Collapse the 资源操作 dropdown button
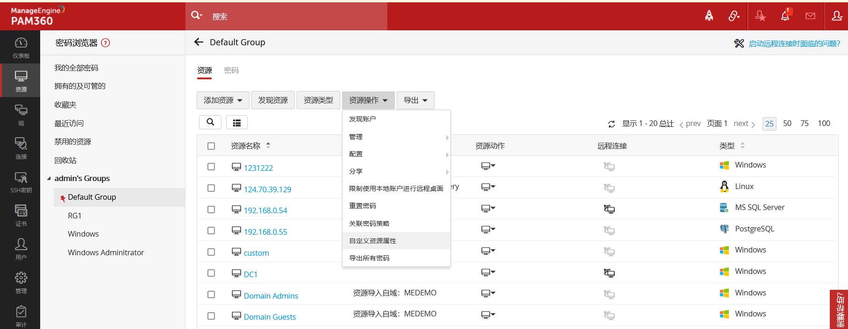The width and height of the screenshot is (848, 329). [368, 100]
